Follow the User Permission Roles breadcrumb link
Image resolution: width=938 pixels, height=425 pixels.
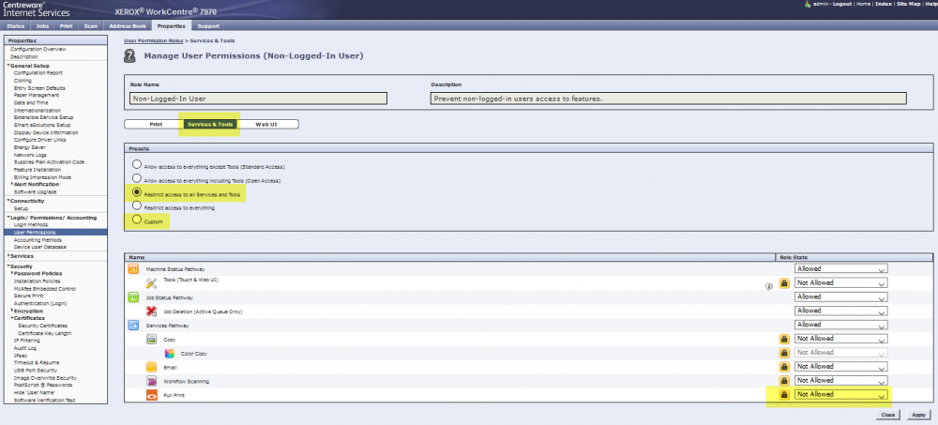154,41
